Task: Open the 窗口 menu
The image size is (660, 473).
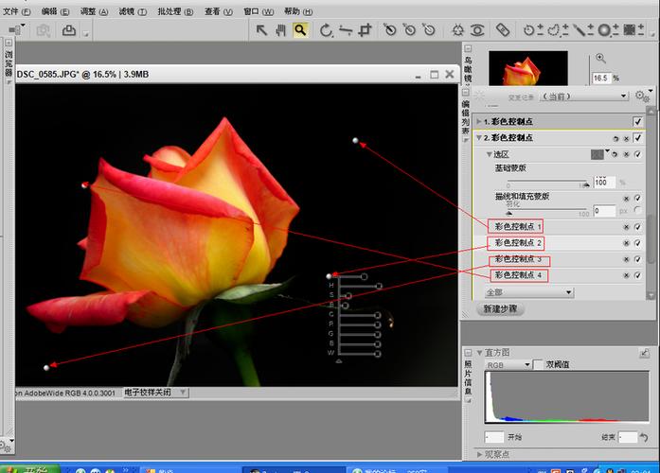Action: 258,11
